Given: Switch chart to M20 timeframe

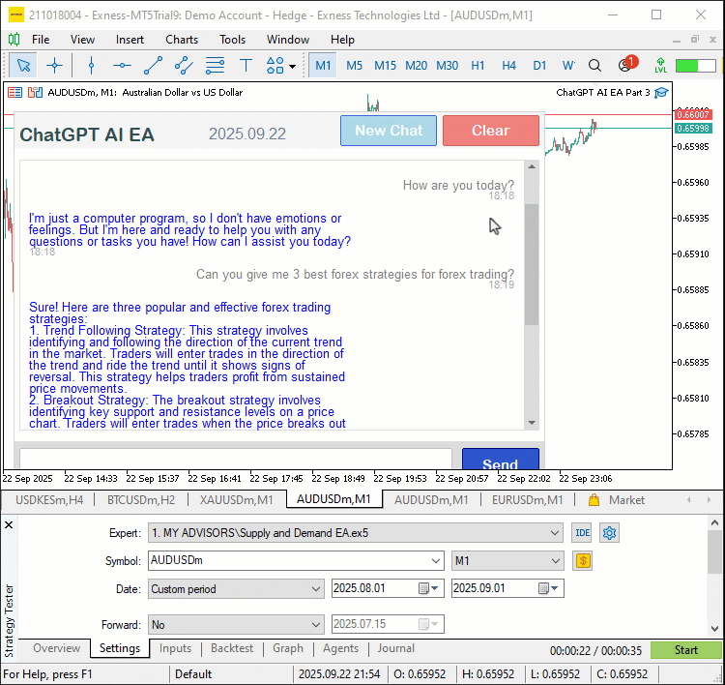Looking at the screenshot, I should pos(416,65).
